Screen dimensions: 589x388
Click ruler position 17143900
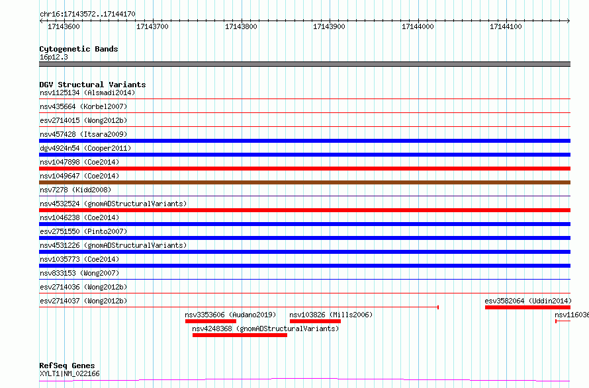point(329,26)
